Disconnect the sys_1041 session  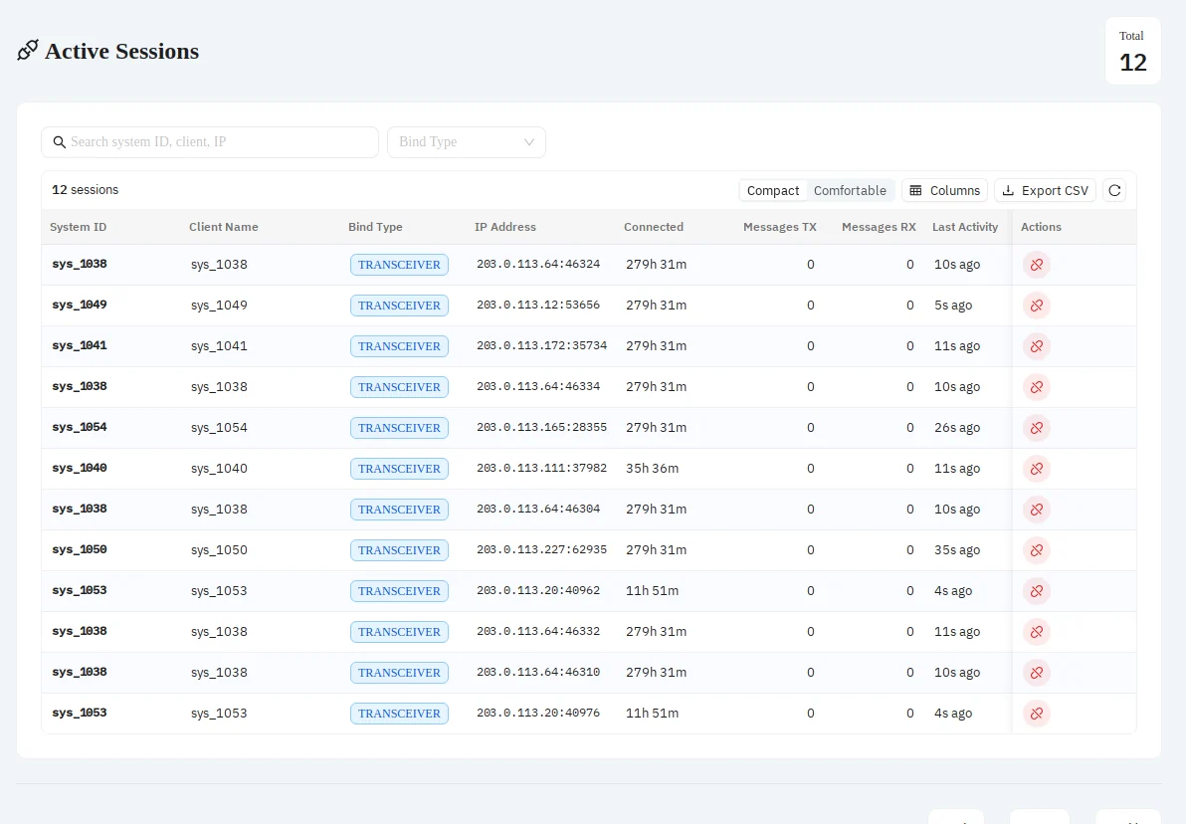[1036, 346]
